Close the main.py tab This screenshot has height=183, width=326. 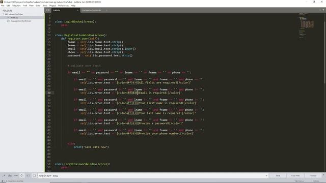[x=77, y=10]
